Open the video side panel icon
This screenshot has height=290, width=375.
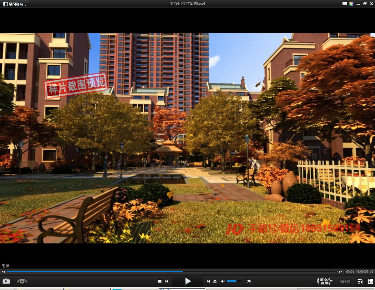[x=360, y=281]
